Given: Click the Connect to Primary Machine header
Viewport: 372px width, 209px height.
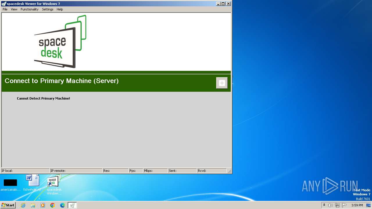Looking at the screenshot, I should click(62, 81).
